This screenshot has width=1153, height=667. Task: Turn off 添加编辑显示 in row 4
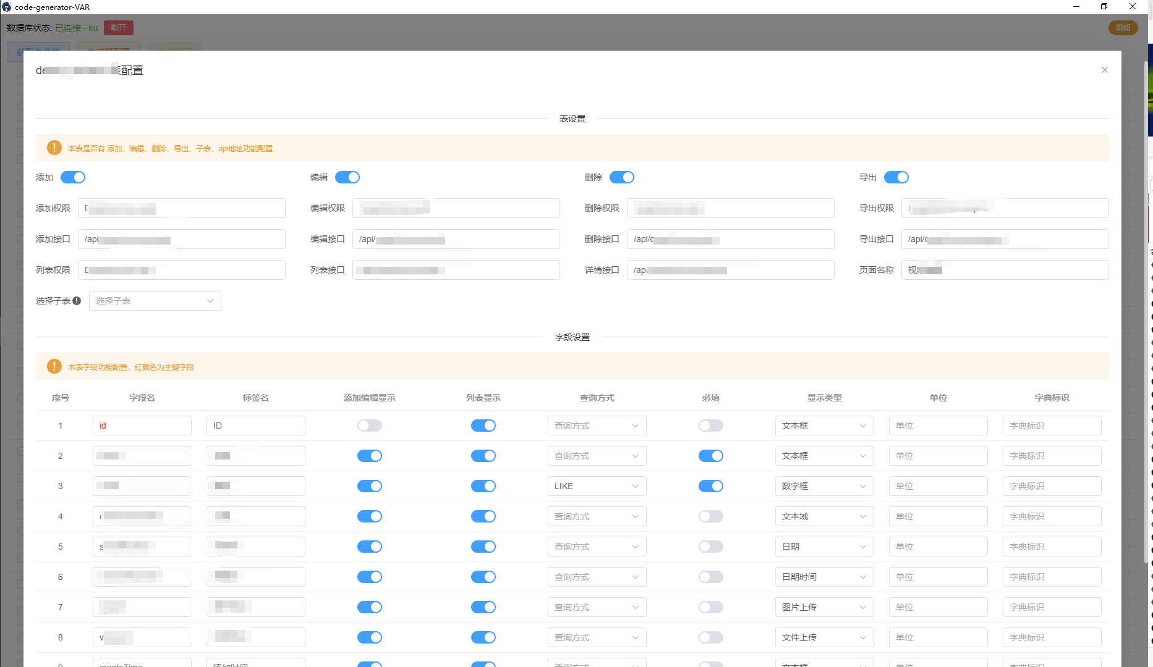pos(370,516)
